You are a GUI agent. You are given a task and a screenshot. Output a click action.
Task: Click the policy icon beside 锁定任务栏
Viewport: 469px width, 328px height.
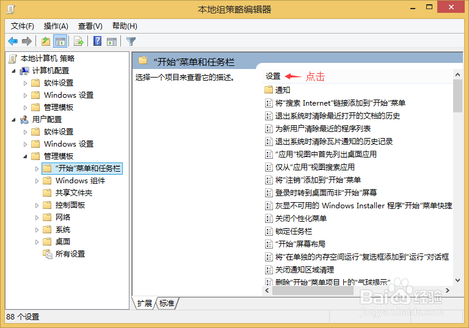click(269, 231)
